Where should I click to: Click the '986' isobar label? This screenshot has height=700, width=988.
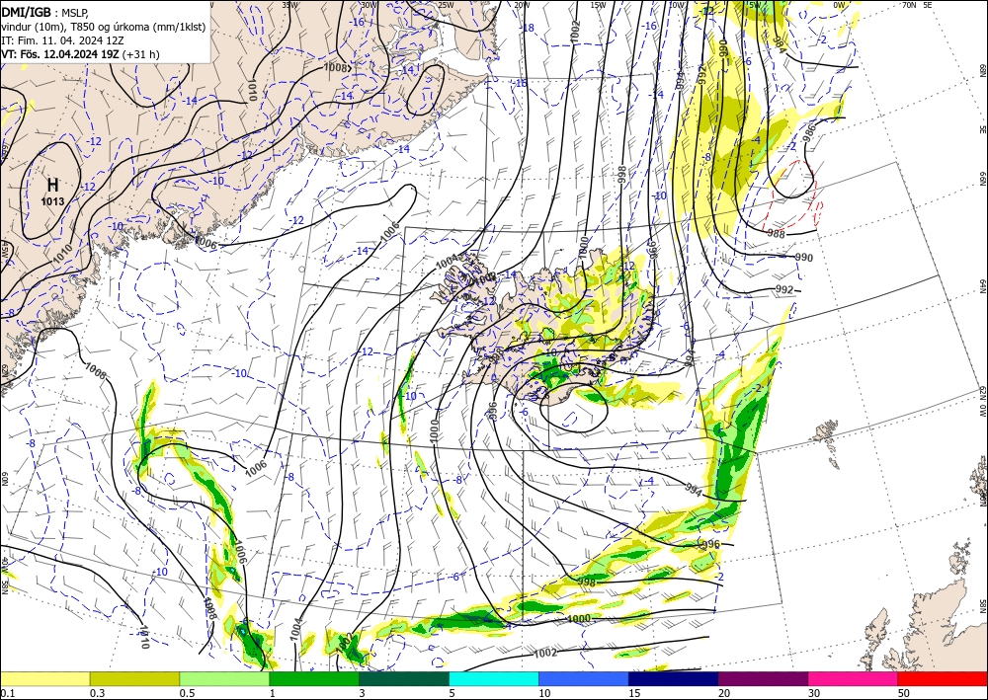(809, 131)
